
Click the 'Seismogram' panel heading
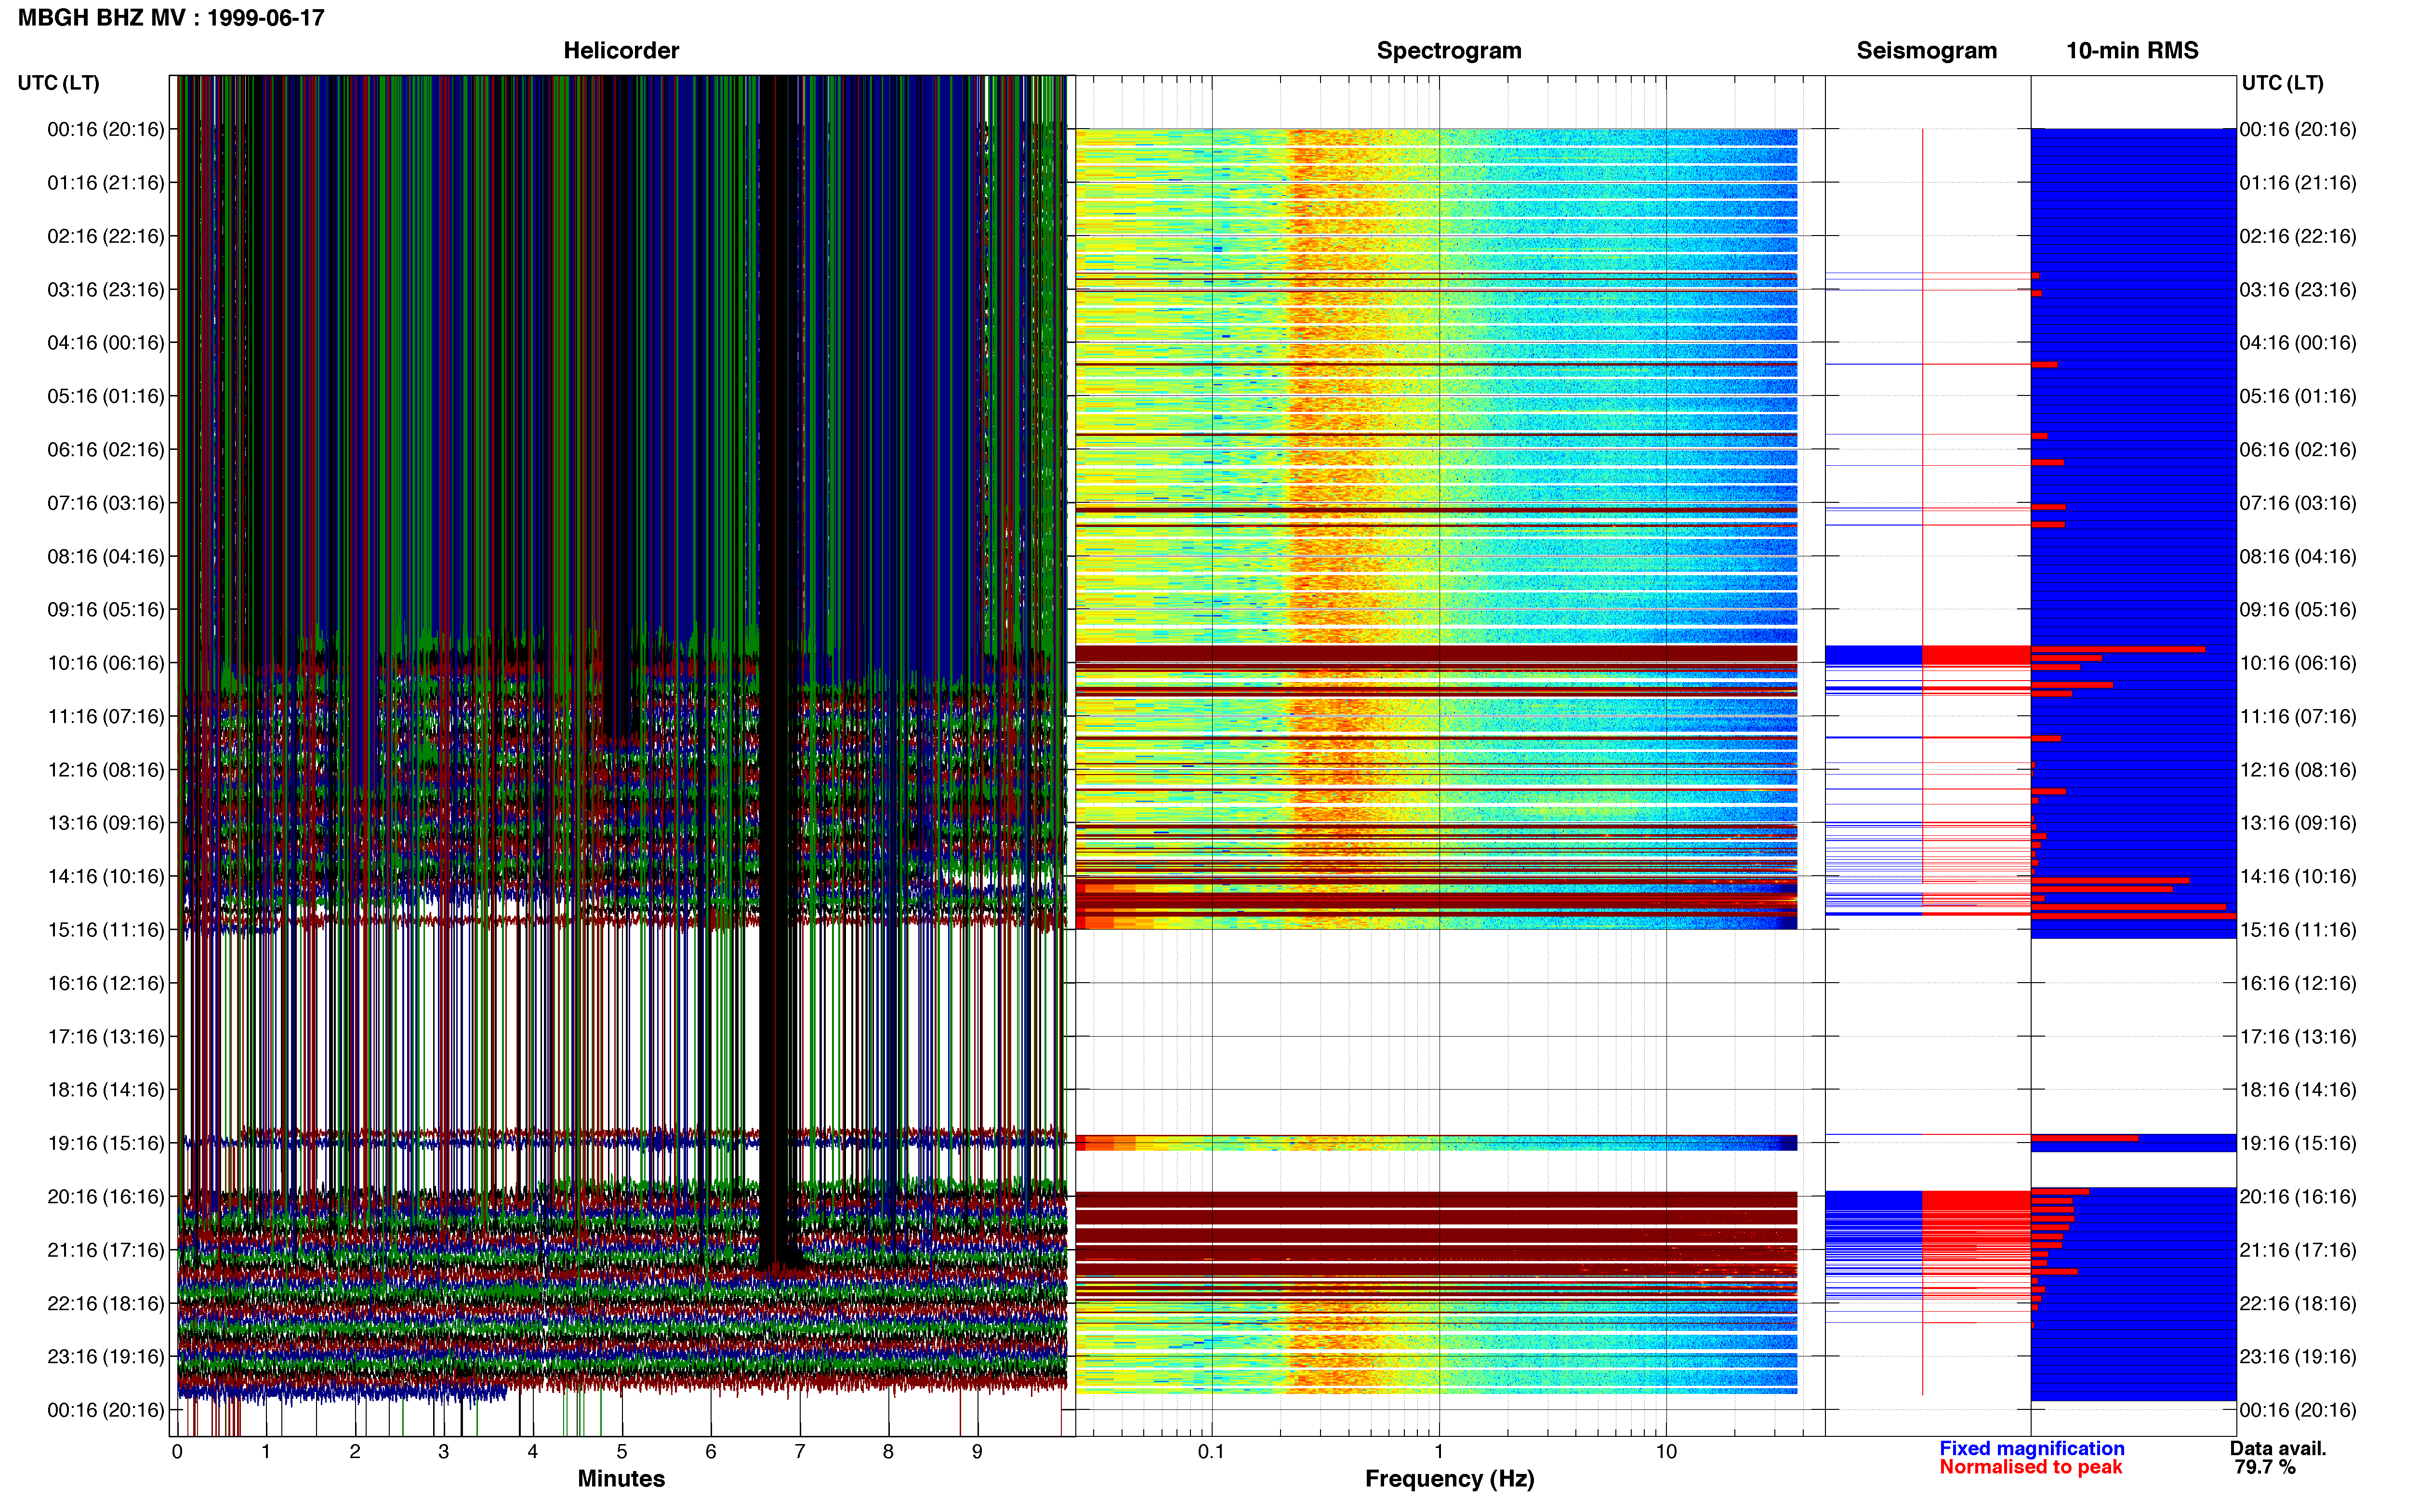pyautogui.click(x=1926, y=51)
